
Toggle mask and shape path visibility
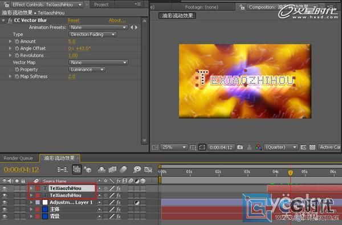pyautogui.click(x=202, y=148)
